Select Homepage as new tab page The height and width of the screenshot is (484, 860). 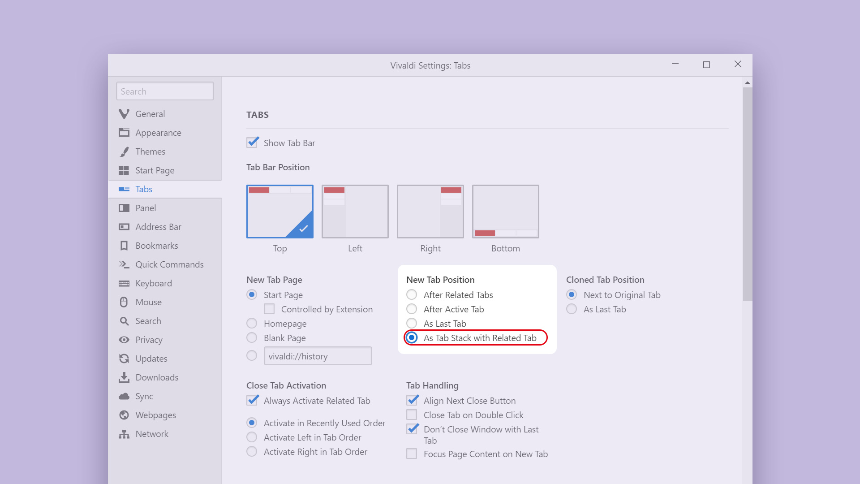tap(252, 323)
